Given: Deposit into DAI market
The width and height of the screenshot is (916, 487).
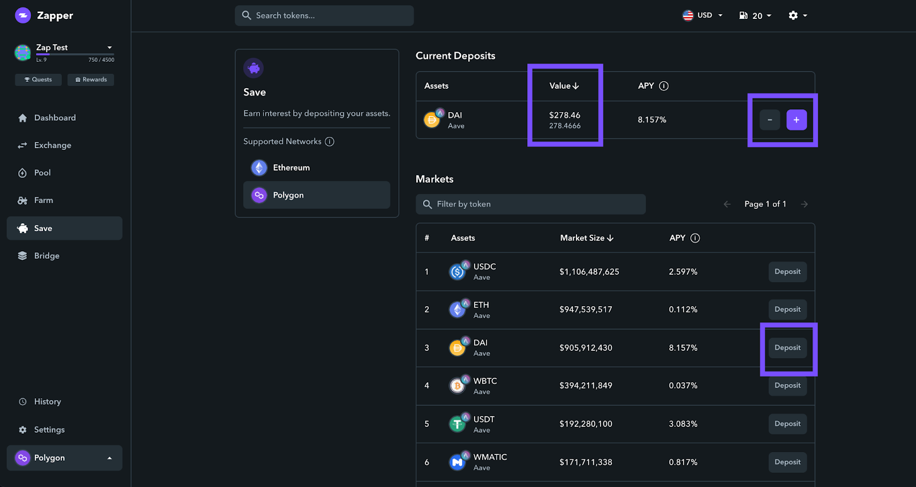Looking at the screenshot, I should 788,348.
